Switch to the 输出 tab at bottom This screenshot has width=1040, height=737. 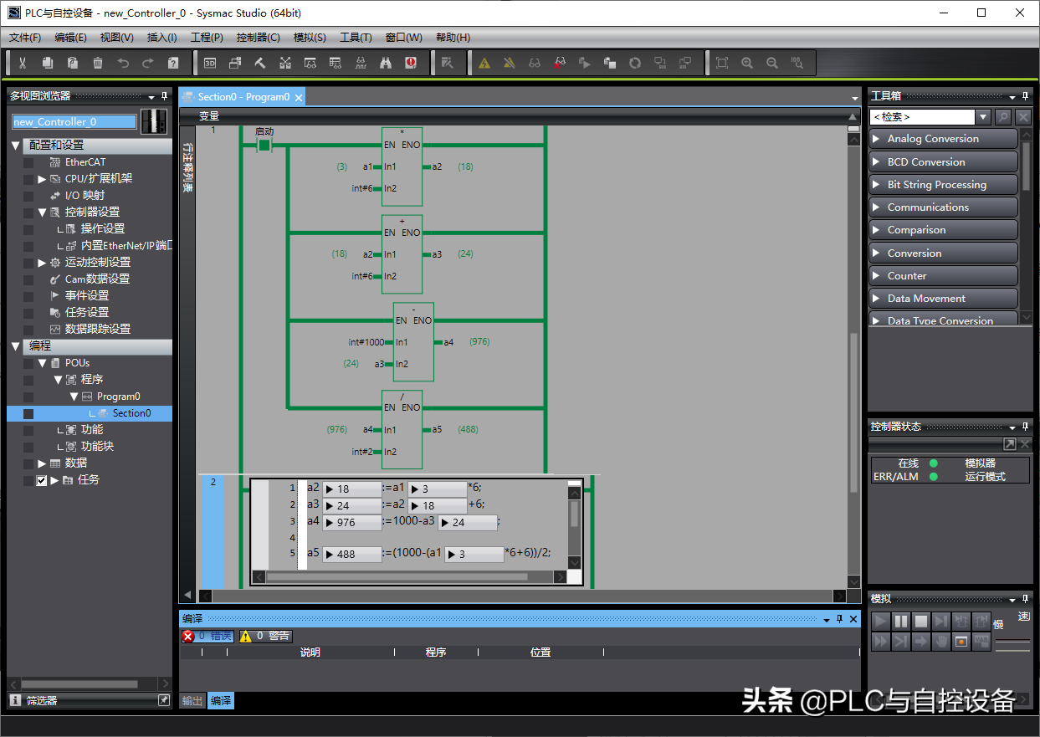[192, 701]
